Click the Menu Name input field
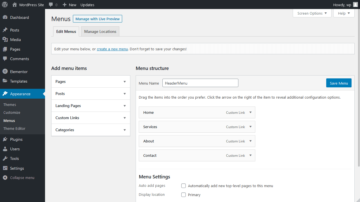The image size is (360, 202). (200, 83)
